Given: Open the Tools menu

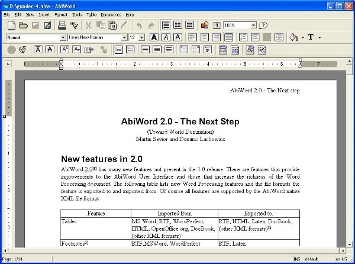Looking at the screenshot, I should tap(77, 15).
